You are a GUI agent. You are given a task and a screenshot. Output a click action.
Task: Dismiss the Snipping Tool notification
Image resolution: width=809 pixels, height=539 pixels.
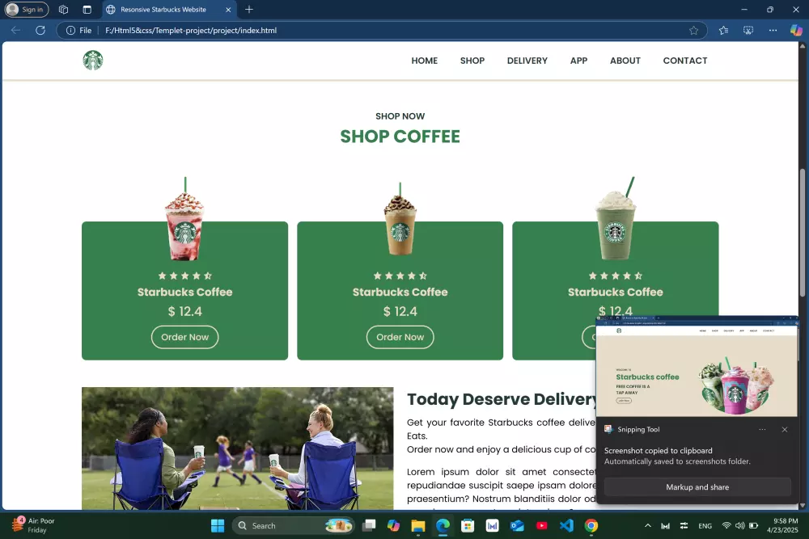(x=784, y=429)
